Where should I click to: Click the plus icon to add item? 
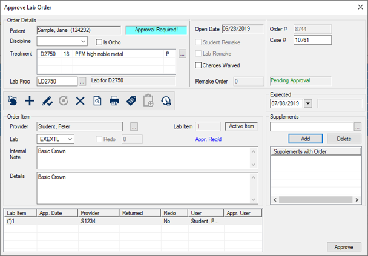[29, 101]
